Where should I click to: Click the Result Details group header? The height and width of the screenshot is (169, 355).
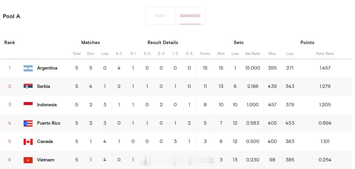coord(163,43)
